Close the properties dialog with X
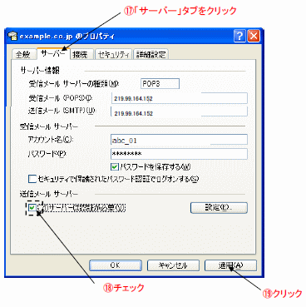The width and height of the screenshot is (306, 307). click(254, 36)
